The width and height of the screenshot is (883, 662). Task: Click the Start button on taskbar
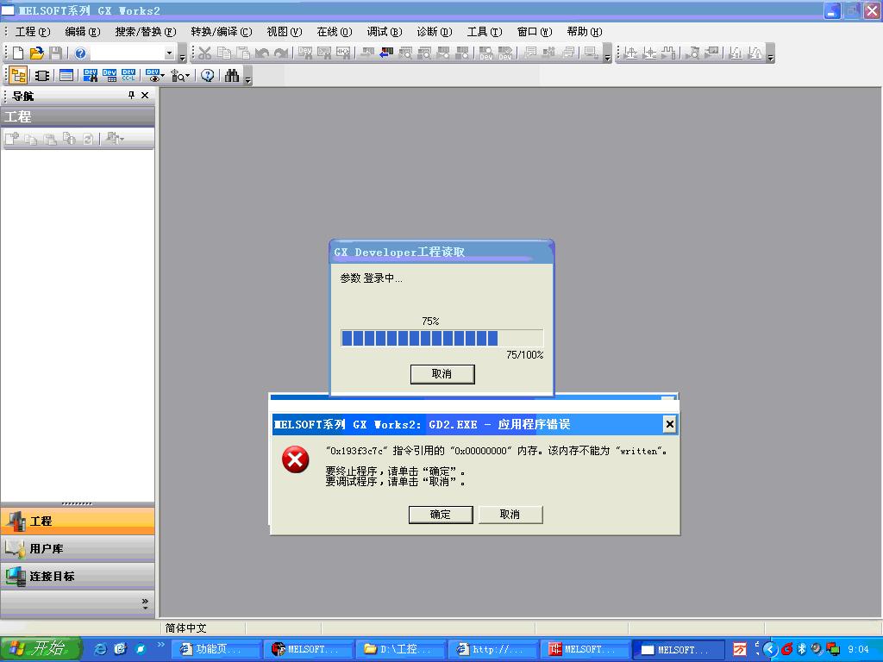tap(41, 649)
